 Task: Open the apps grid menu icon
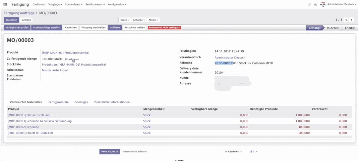point(5,4)
